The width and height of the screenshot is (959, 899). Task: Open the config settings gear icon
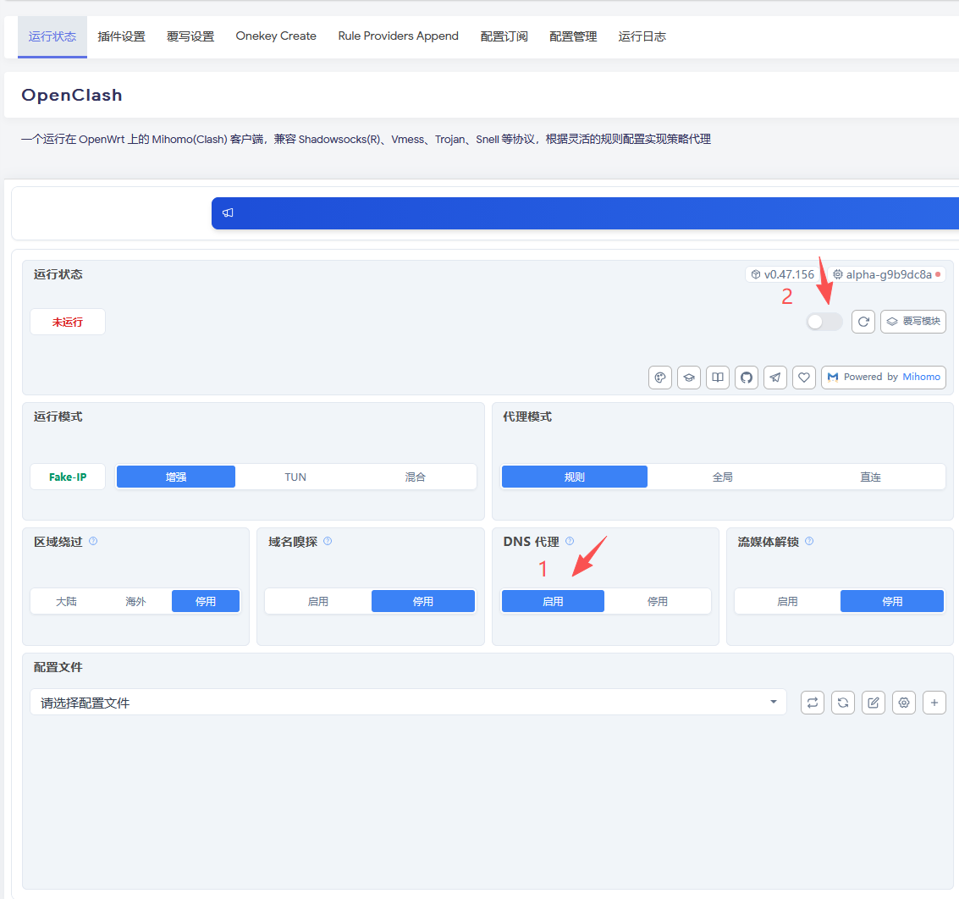pyautogui.click(x=904, y=703)
